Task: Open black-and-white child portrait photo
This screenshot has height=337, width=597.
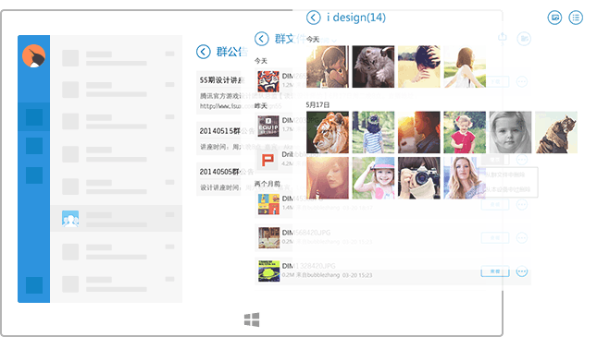Action: pyautogui.click(x=510, y=132)
